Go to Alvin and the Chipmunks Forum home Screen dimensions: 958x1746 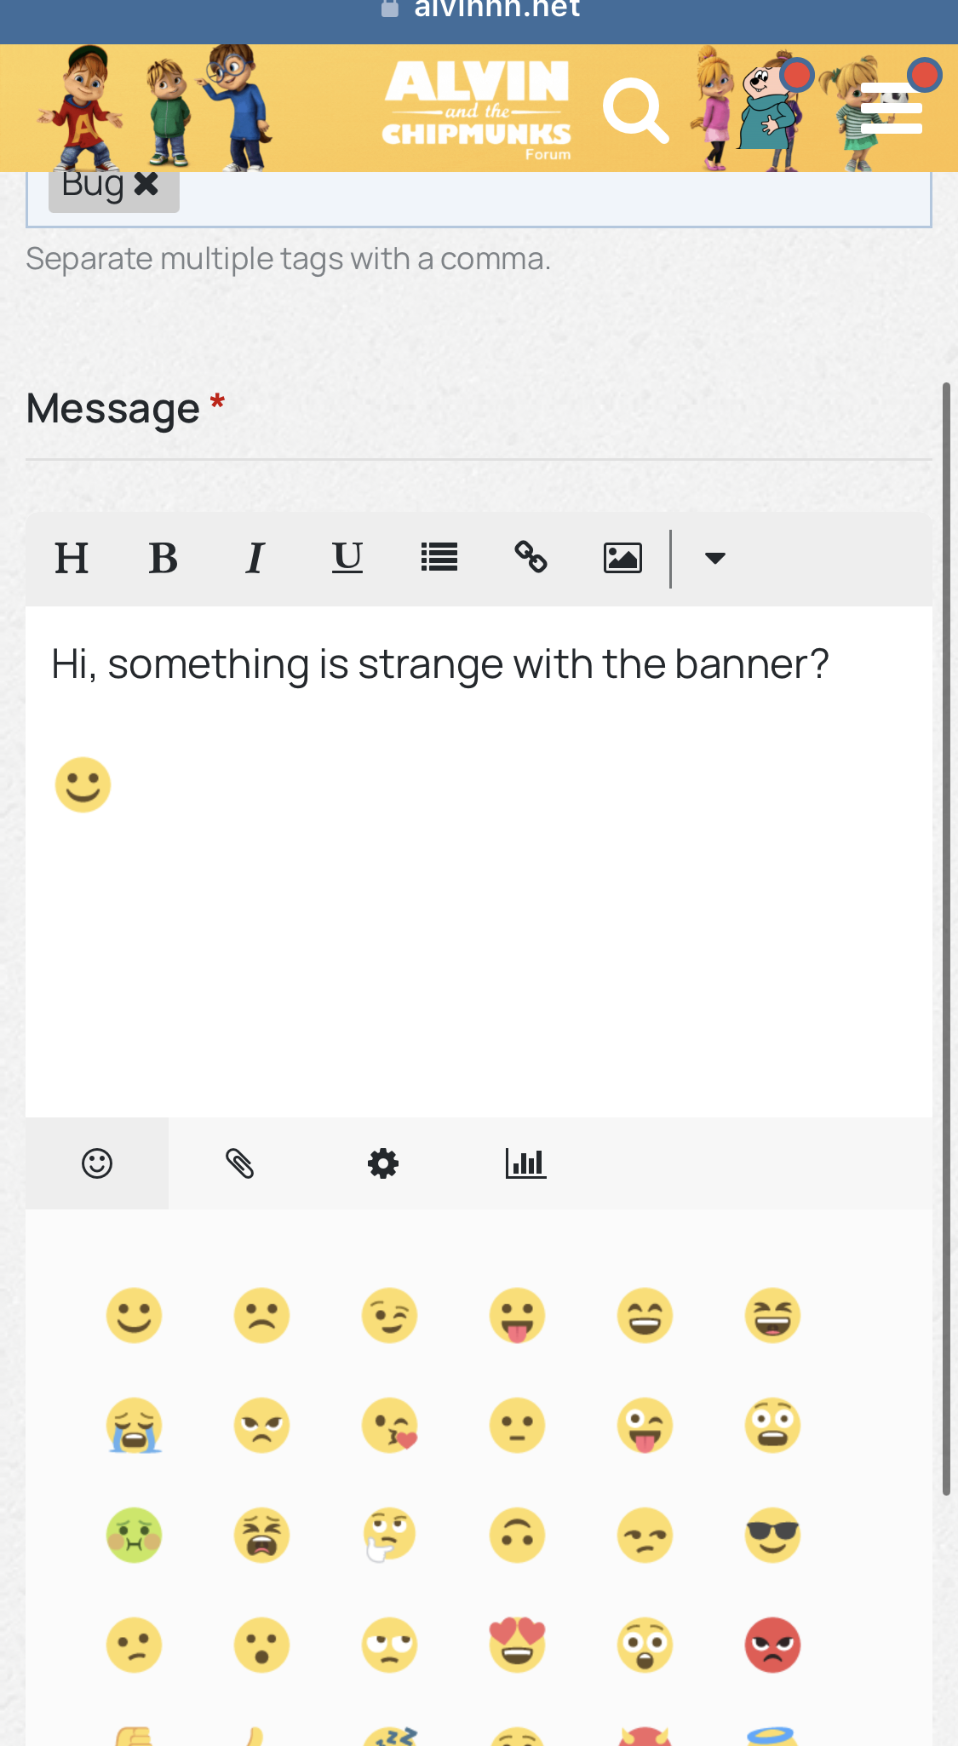click(477, 109)
